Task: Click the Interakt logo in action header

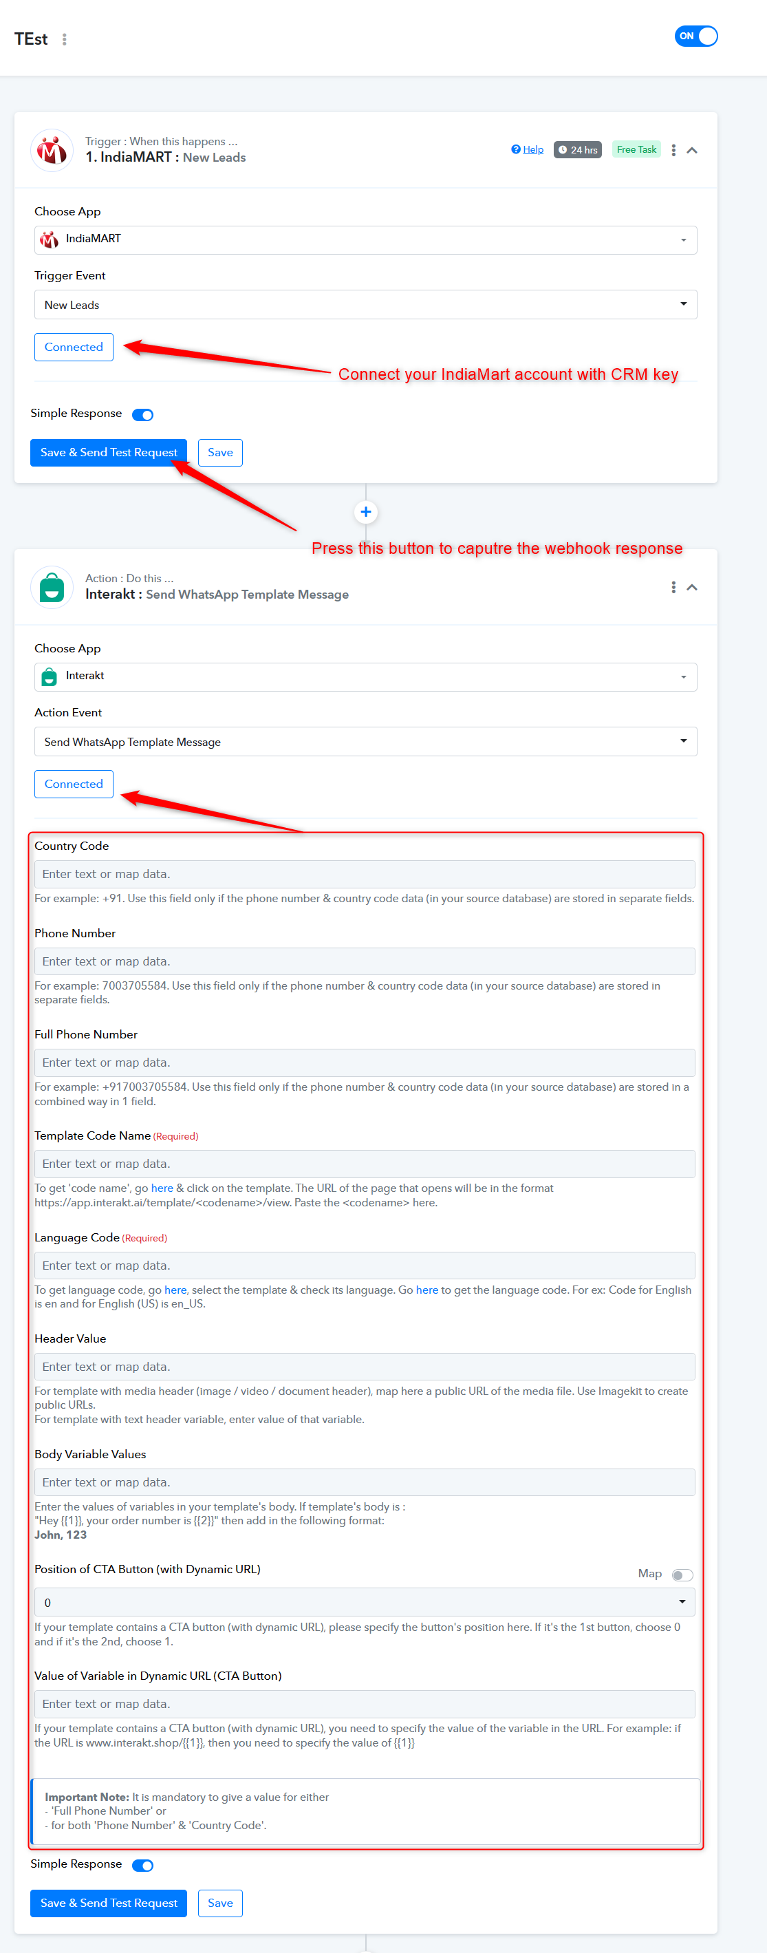Action: pyautogui.click(x=52, y=588)
